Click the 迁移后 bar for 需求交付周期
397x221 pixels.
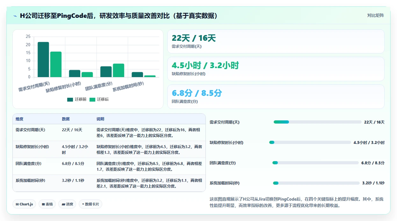[56, 64]
